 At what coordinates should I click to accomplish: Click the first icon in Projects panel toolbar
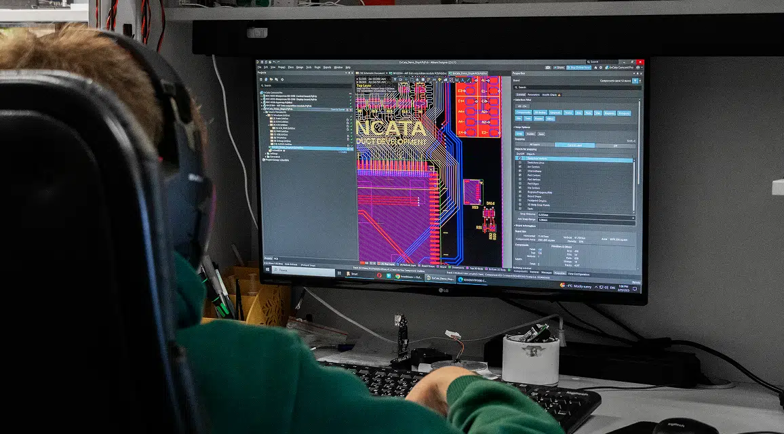point(261,79)
